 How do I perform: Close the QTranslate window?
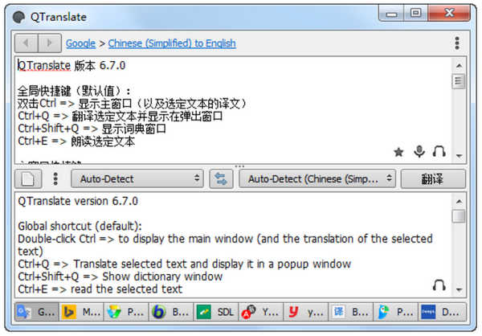(x=449, y=14)
